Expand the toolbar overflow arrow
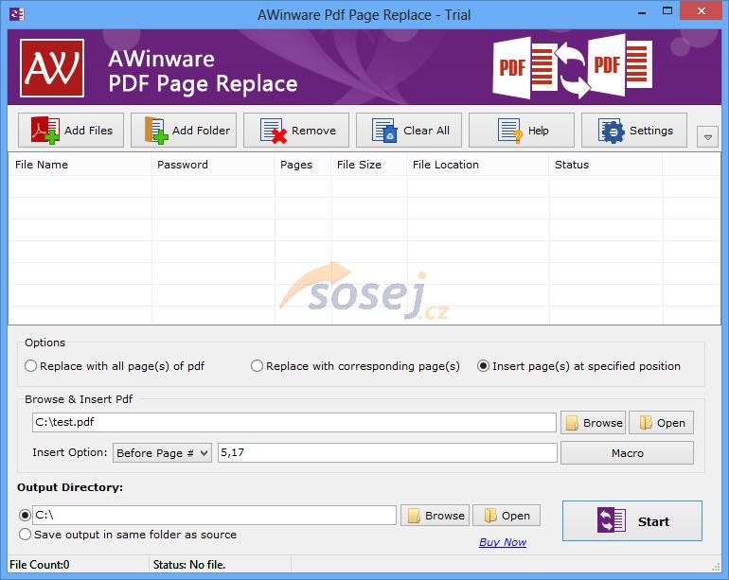The width and height of the screenshot is (729, 580). click(x=707, y=137)
